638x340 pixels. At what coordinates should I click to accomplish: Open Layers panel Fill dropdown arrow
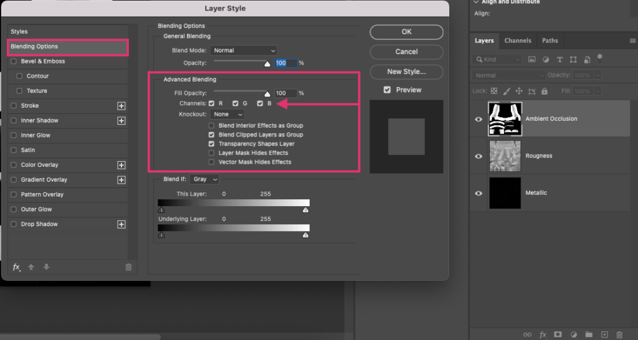(598, 91)
